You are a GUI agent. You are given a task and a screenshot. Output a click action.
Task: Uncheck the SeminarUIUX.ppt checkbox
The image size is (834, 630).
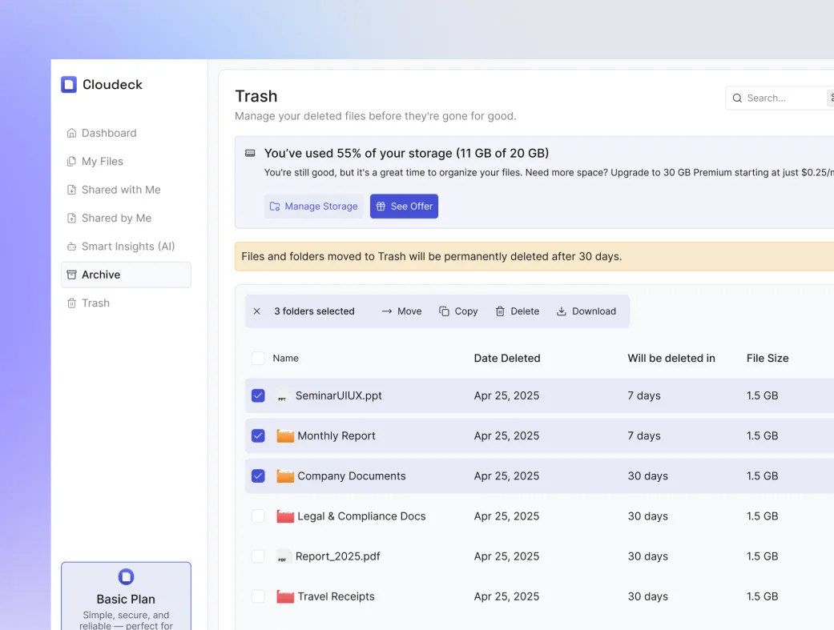point(258,395)
